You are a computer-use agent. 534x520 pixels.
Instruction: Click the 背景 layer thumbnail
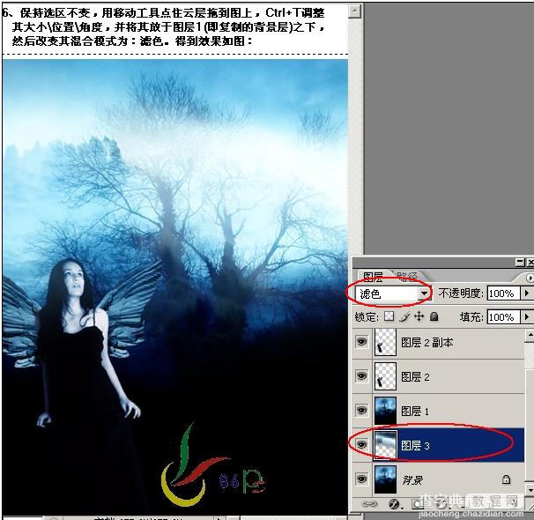pos(385,479)
